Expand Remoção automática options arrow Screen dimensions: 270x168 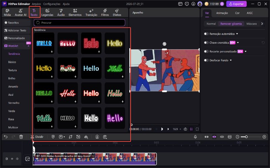(237, 34)
